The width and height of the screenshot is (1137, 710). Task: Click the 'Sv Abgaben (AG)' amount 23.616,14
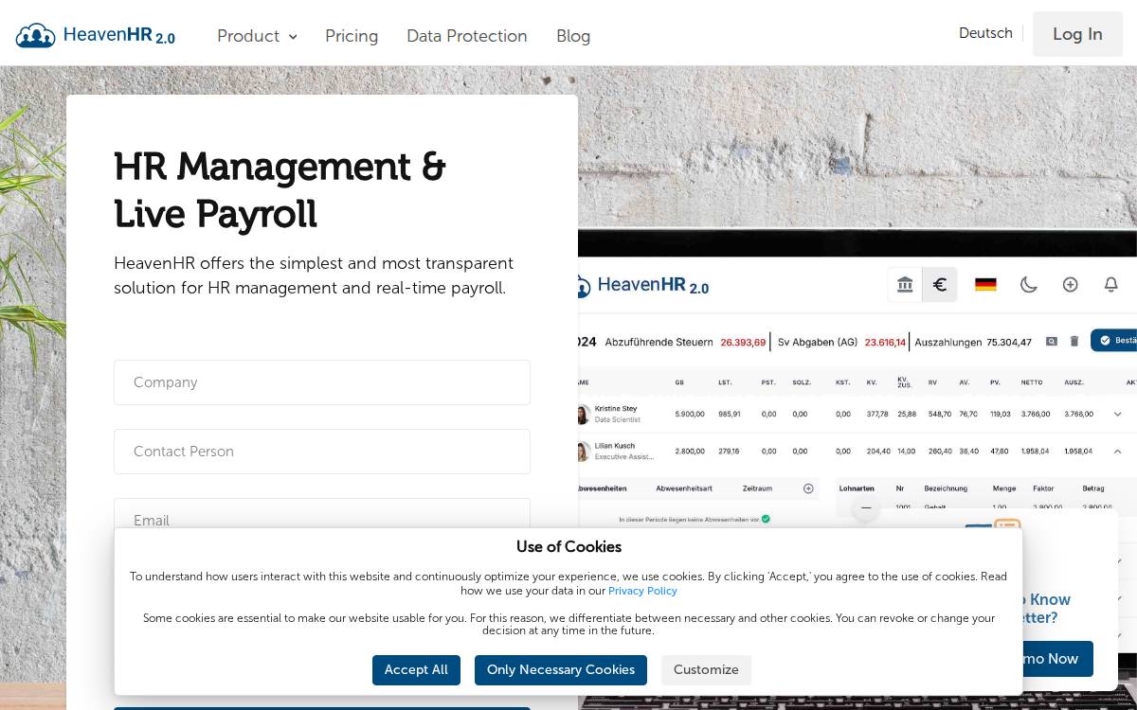click(885, 342)
